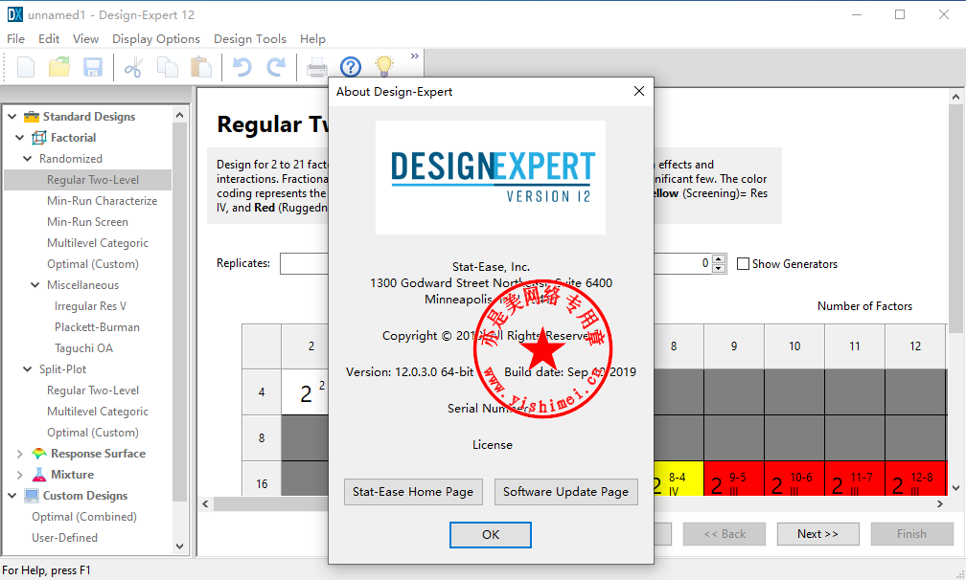Select Taguchi OA design
Screen dimensions: 966x580
click(x=83, y=348)
